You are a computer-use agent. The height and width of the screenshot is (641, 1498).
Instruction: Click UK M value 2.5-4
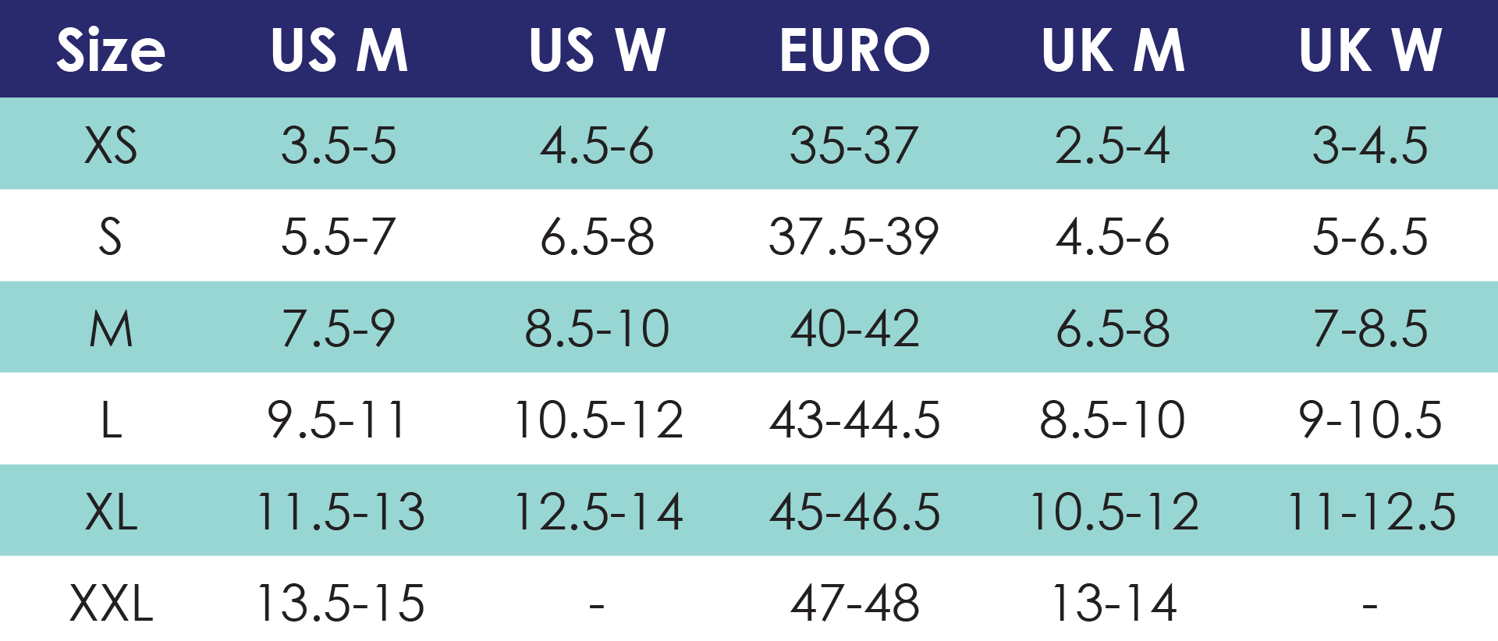(1113, 146)
